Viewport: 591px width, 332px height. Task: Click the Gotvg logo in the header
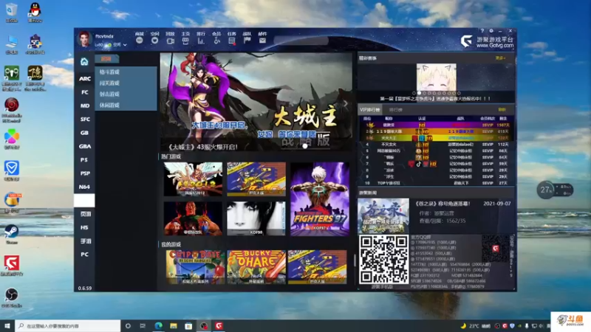click(487, 41)
